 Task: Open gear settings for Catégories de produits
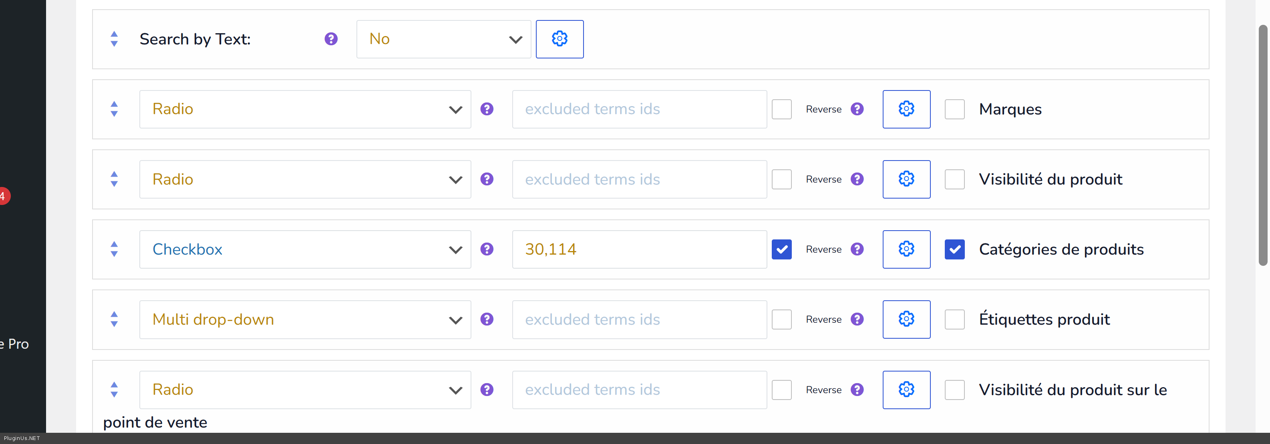[x=906, y=249]
